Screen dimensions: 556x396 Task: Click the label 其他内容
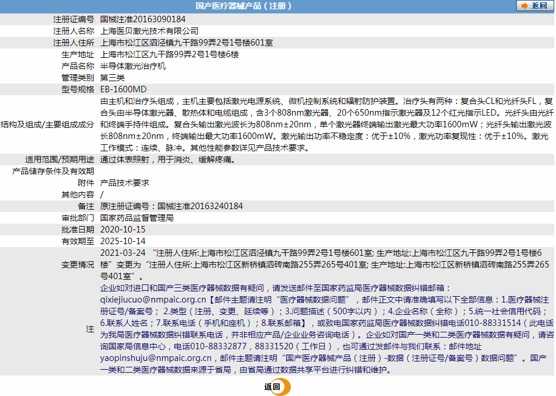(x=78, y=194)
